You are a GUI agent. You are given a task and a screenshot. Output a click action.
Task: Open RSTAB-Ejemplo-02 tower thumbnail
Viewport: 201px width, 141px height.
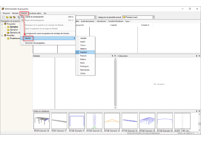point(94,121)
